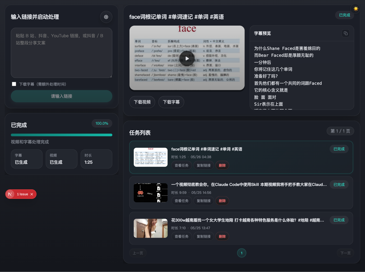The height and width of the screenshot is (272, 365).
Task: Click 视频和字幕处理完成 status message
Action: click(x=30, y=142)
